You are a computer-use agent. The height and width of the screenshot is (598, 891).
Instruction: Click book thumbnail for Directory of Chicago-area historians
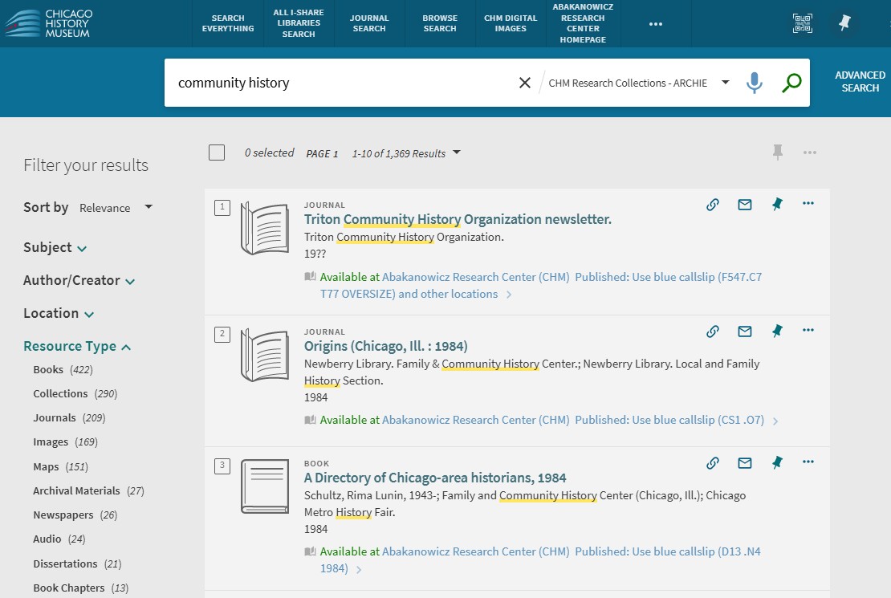265,486
